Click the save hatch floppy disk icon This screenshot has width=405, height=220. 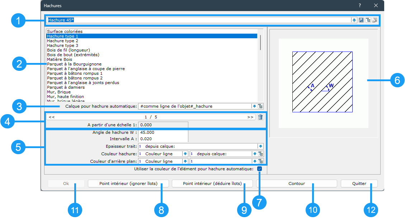361,20
